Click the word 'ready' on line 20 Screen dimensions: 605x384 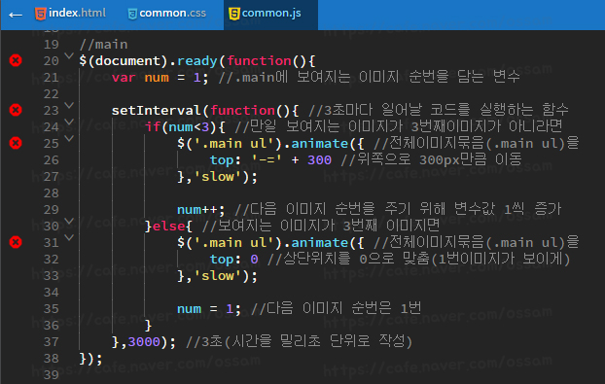[197, 61]
